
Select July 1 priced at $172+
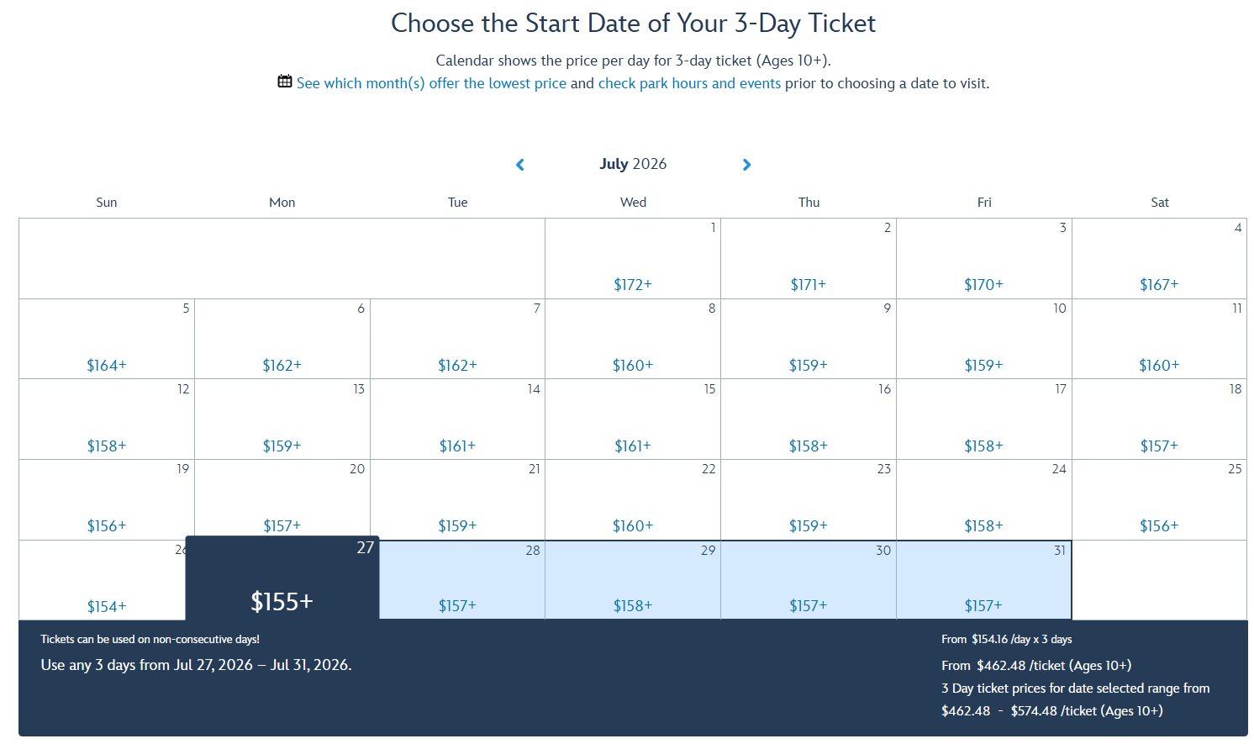click(x=633, y=259)
